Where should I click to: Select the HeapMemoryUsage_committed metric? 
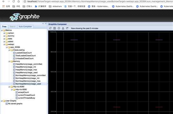point(29,64)
